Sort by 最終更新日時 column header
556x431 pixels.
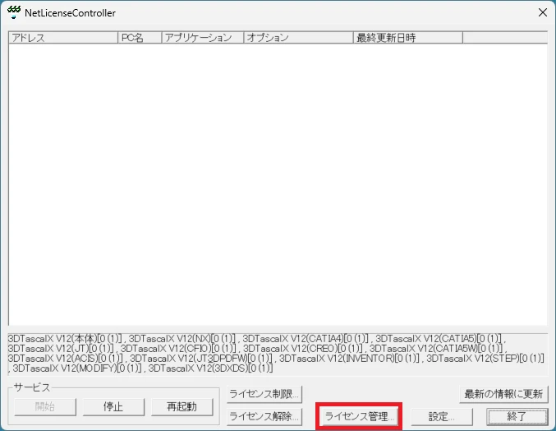(407, 38)
